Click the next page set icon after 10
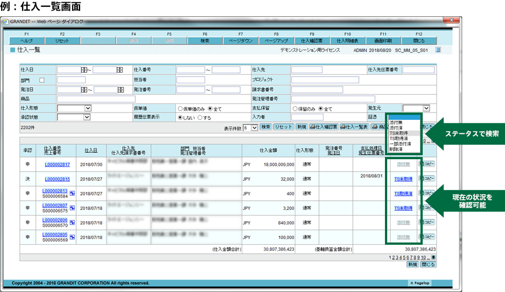The image size is (505, 292). [433, 257]
